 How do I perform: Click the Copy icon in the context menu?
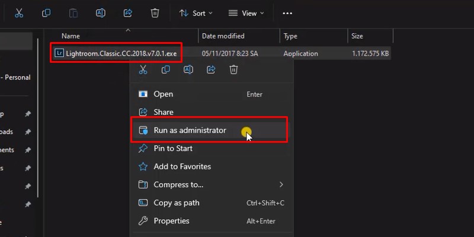(x=166, y=69)
